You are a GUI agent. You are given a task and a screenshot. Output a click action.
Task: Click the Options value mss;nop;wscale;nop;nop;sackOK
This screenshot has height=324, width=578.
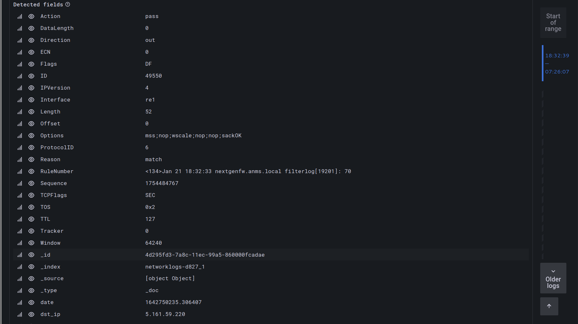click(193, 136)
